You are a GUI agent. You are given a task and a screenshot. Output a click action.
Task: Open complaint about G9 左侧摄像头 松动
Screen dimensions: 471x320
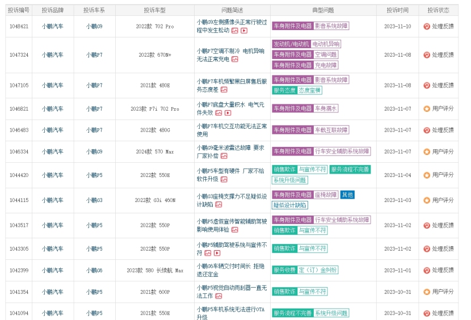coord(232,27)
